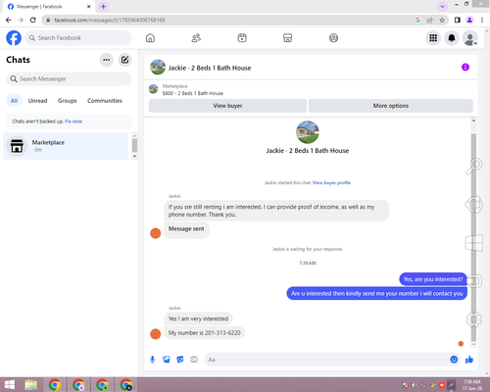This screenshot has width=490, height=392.
Task: Click the More options button
Action: click(x=391, y=106)
